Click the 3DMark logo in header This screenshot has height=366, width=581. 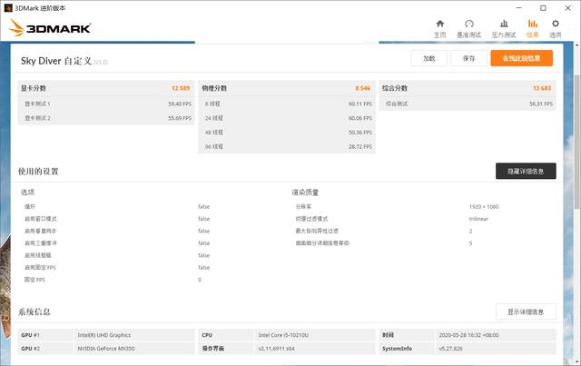point(49,28)
